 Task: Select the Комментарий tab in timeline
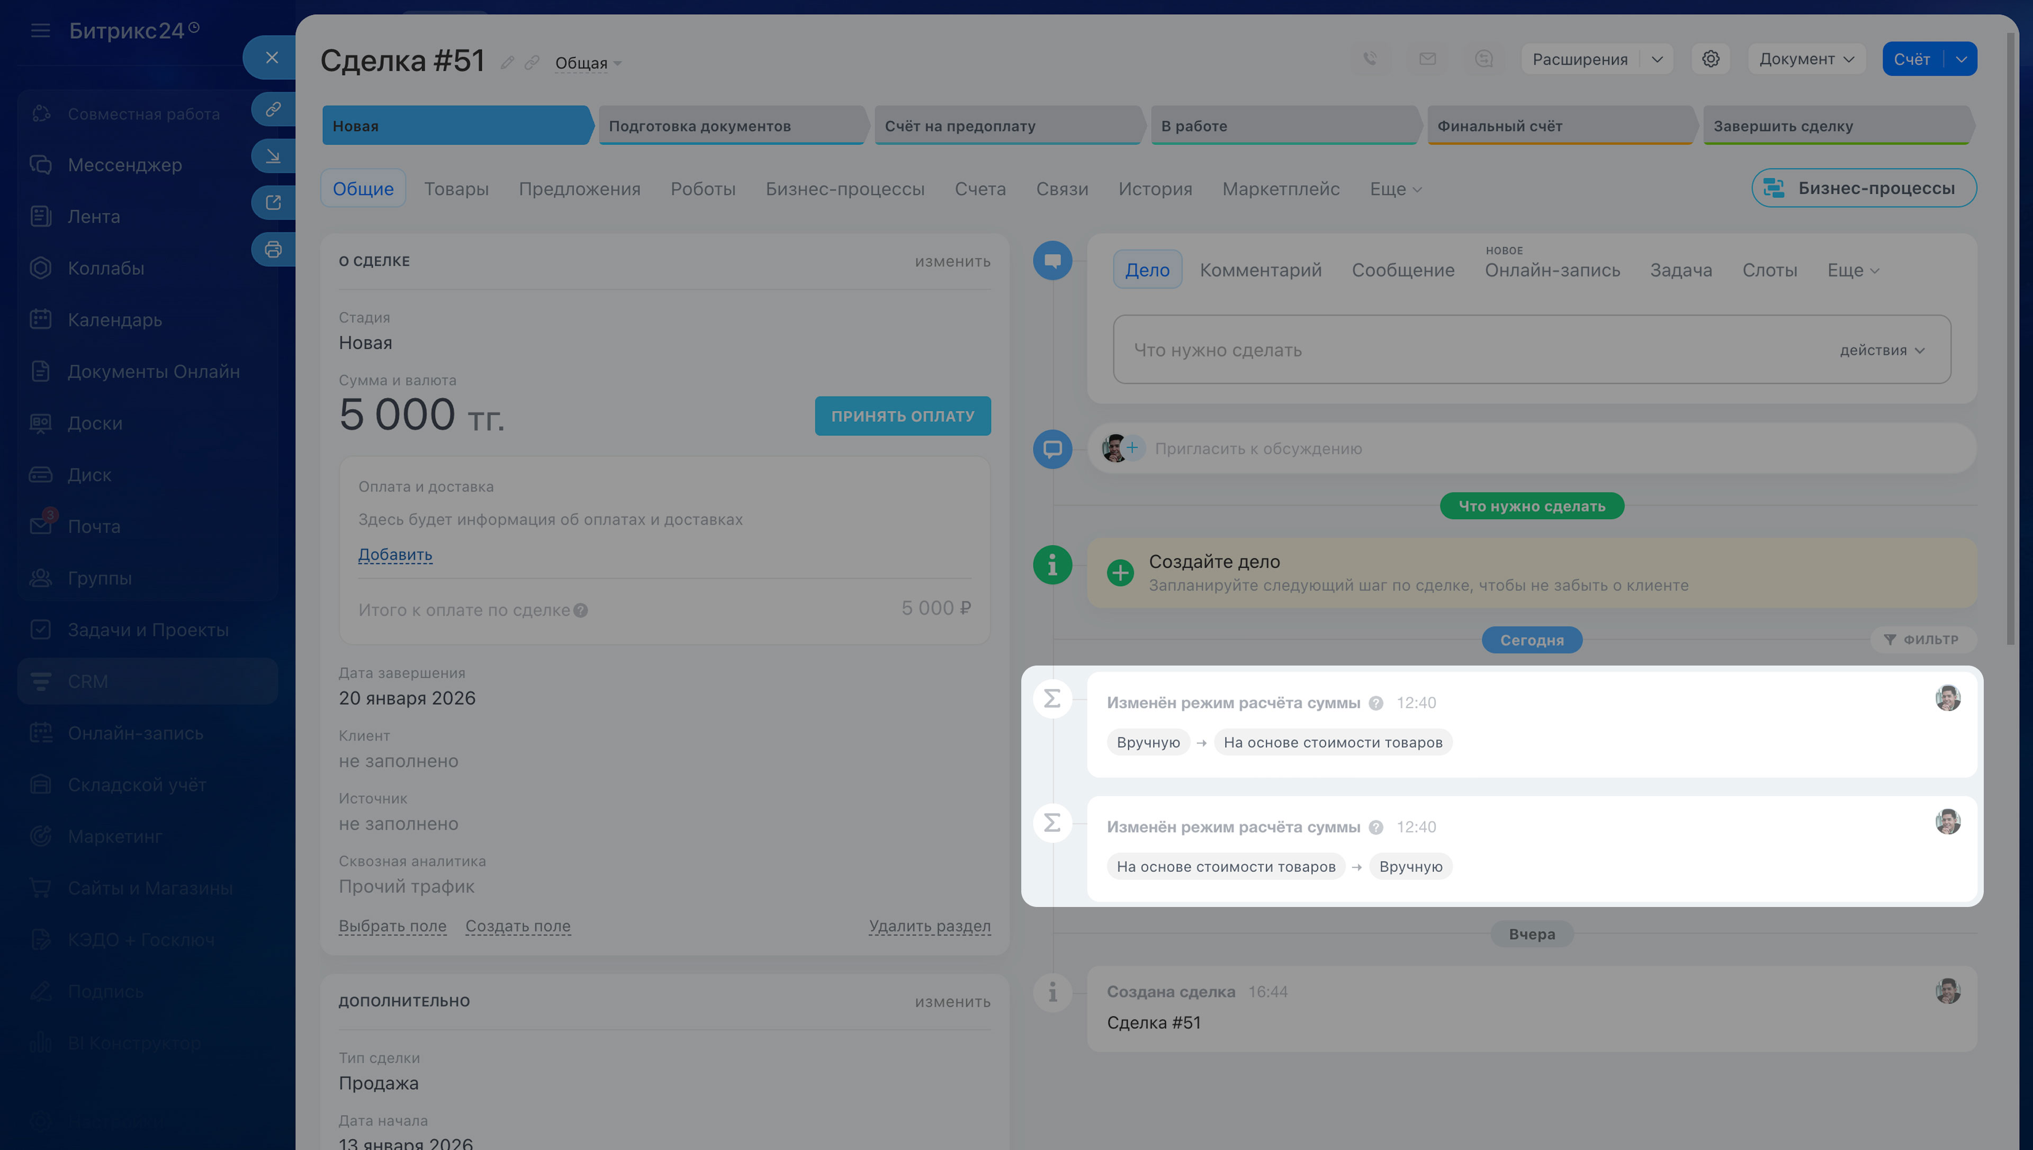tap(1260, 270)
